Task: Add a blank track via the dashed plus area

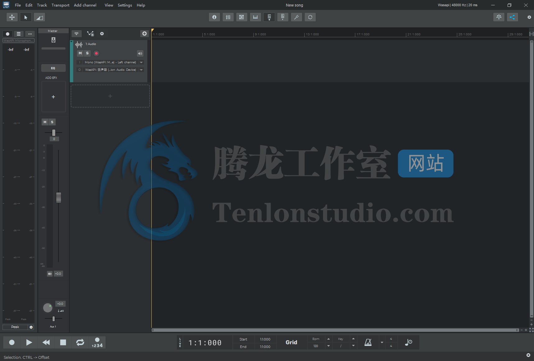Action: pyautogui.click(x=110, y=96)
